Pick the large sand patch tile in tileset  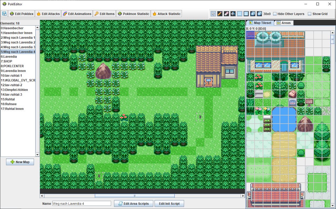click(x=284, y=144)
